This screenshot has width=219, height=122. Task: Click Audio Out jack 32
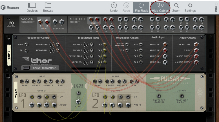pos(202,27)
